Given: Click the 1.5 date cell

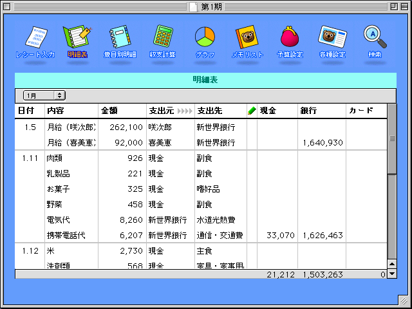Looking at the screenshot, I should (30, 127).
